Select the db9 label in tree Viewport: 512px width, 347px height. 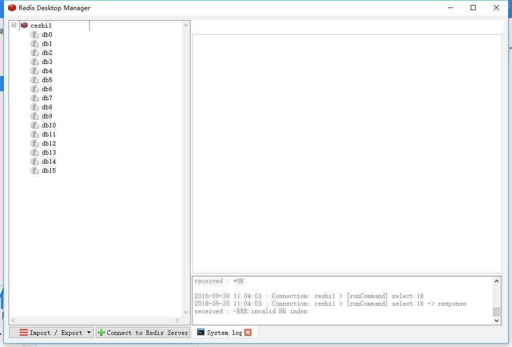pyautogui.click(x=47, y=116)
